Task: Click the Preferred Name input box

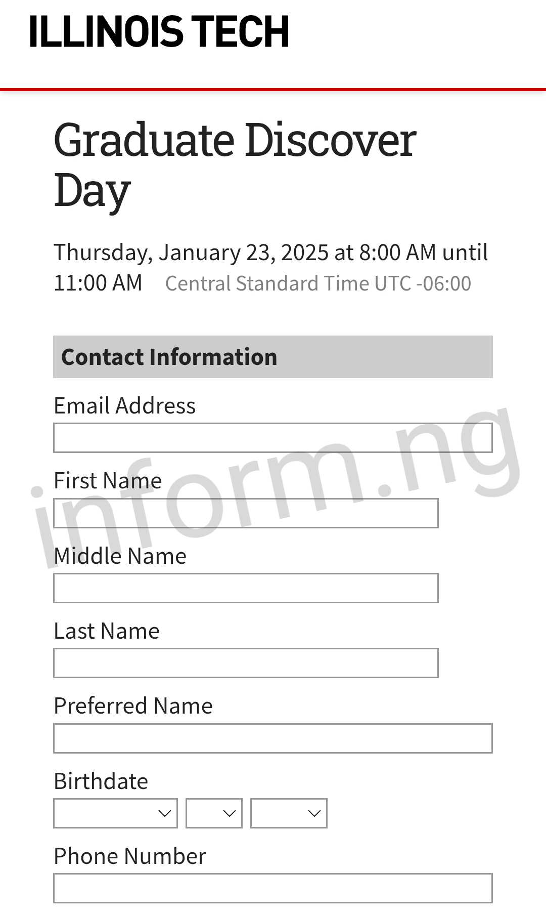Action: click(273, 738)
